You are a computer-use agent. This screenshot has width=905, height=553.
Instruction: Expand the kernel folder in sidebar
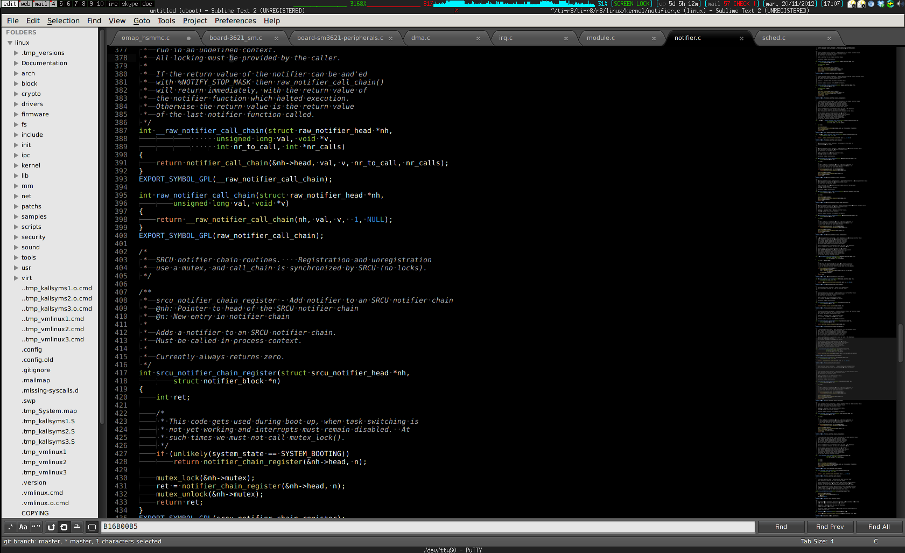click(16, 165)
